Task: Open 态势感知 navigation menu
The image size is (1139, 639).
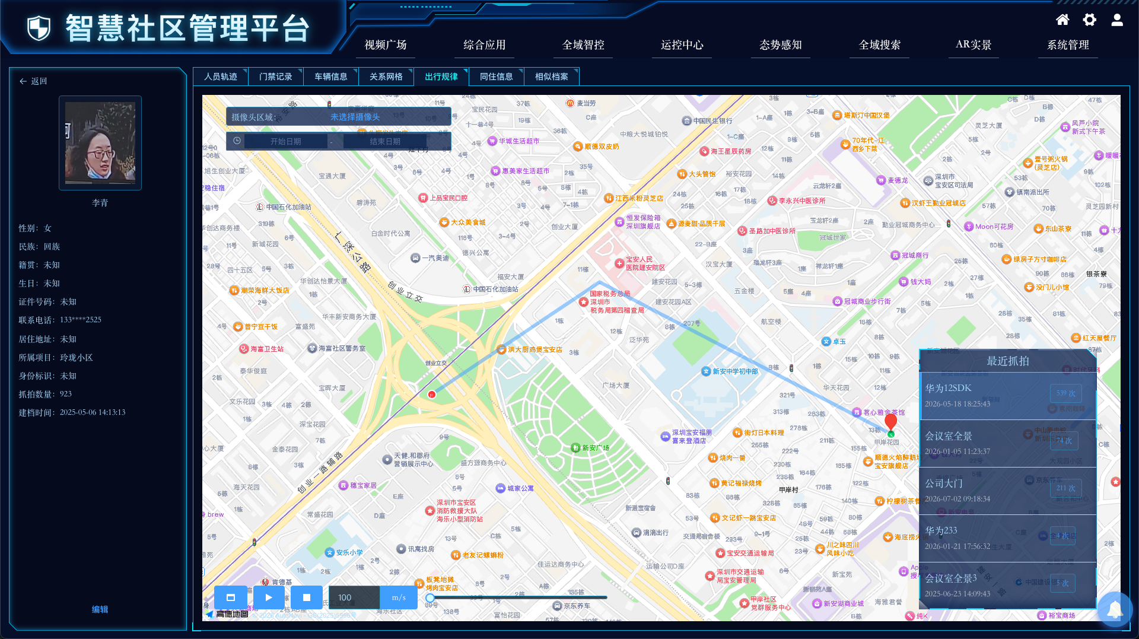Action: tap(781, 45)
